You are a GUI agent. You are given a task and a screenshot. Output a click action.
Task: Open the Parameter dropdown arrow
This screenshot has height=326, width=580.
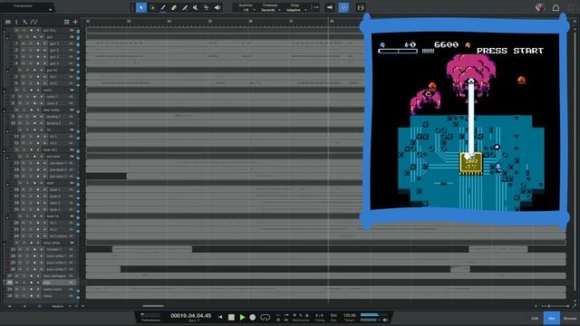pos(51,9)
